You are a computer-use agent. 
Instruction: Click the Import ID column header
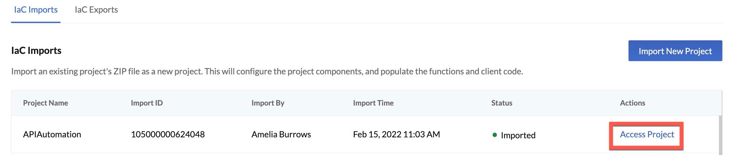pyautogui.click(x=147, y=103)
